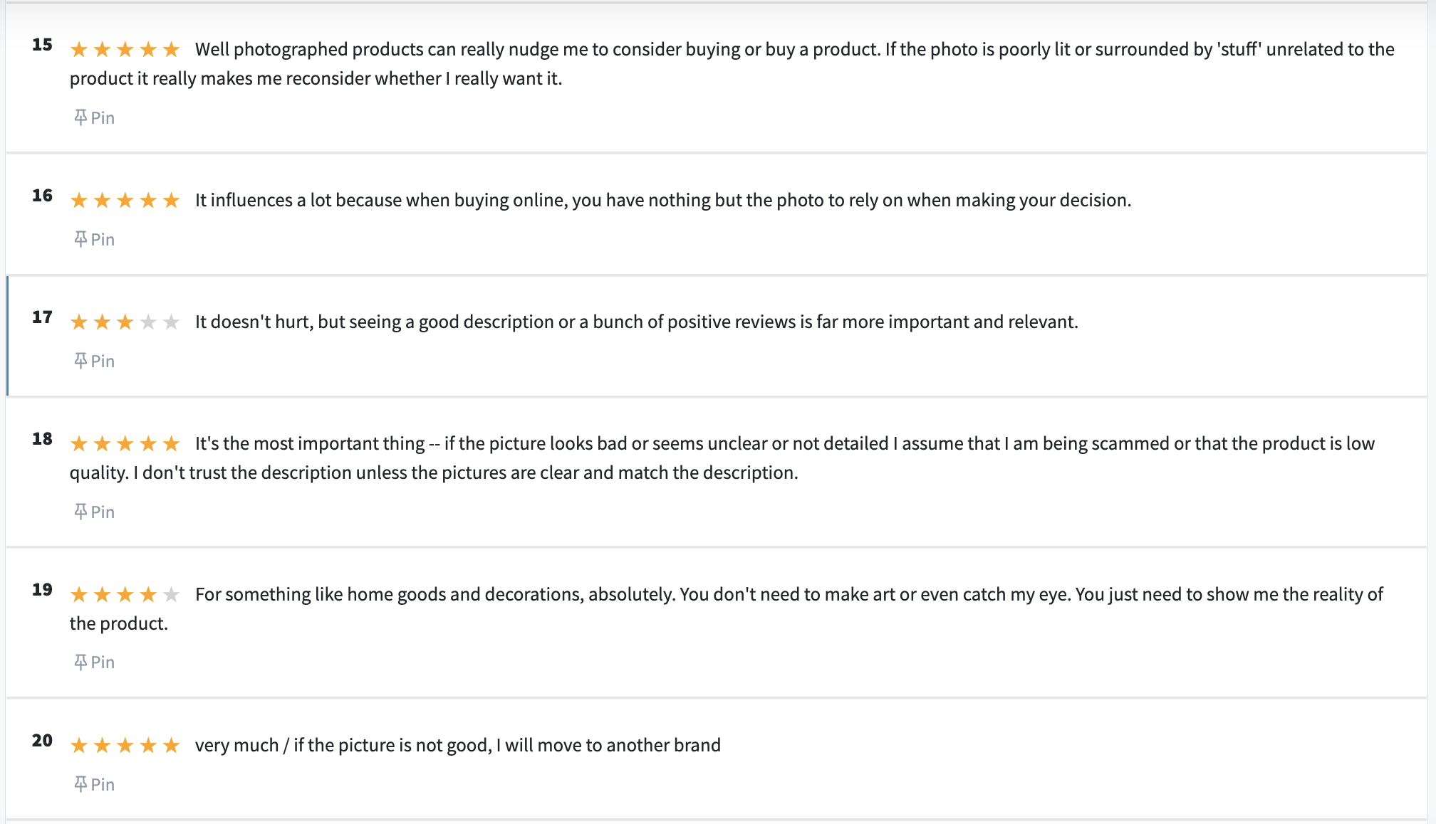Click response number 15 label
This screenshot has width=1436, height=824.
pos(42,44)
